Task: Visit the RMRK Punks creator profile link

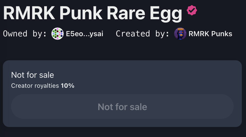Action: 210,34
